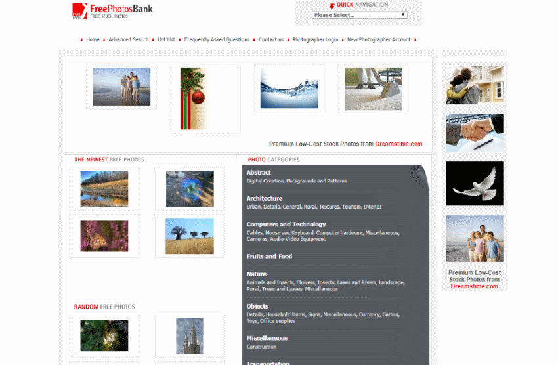Open the Contact us page
Screen dimensions: 558x365
point(271,39)
